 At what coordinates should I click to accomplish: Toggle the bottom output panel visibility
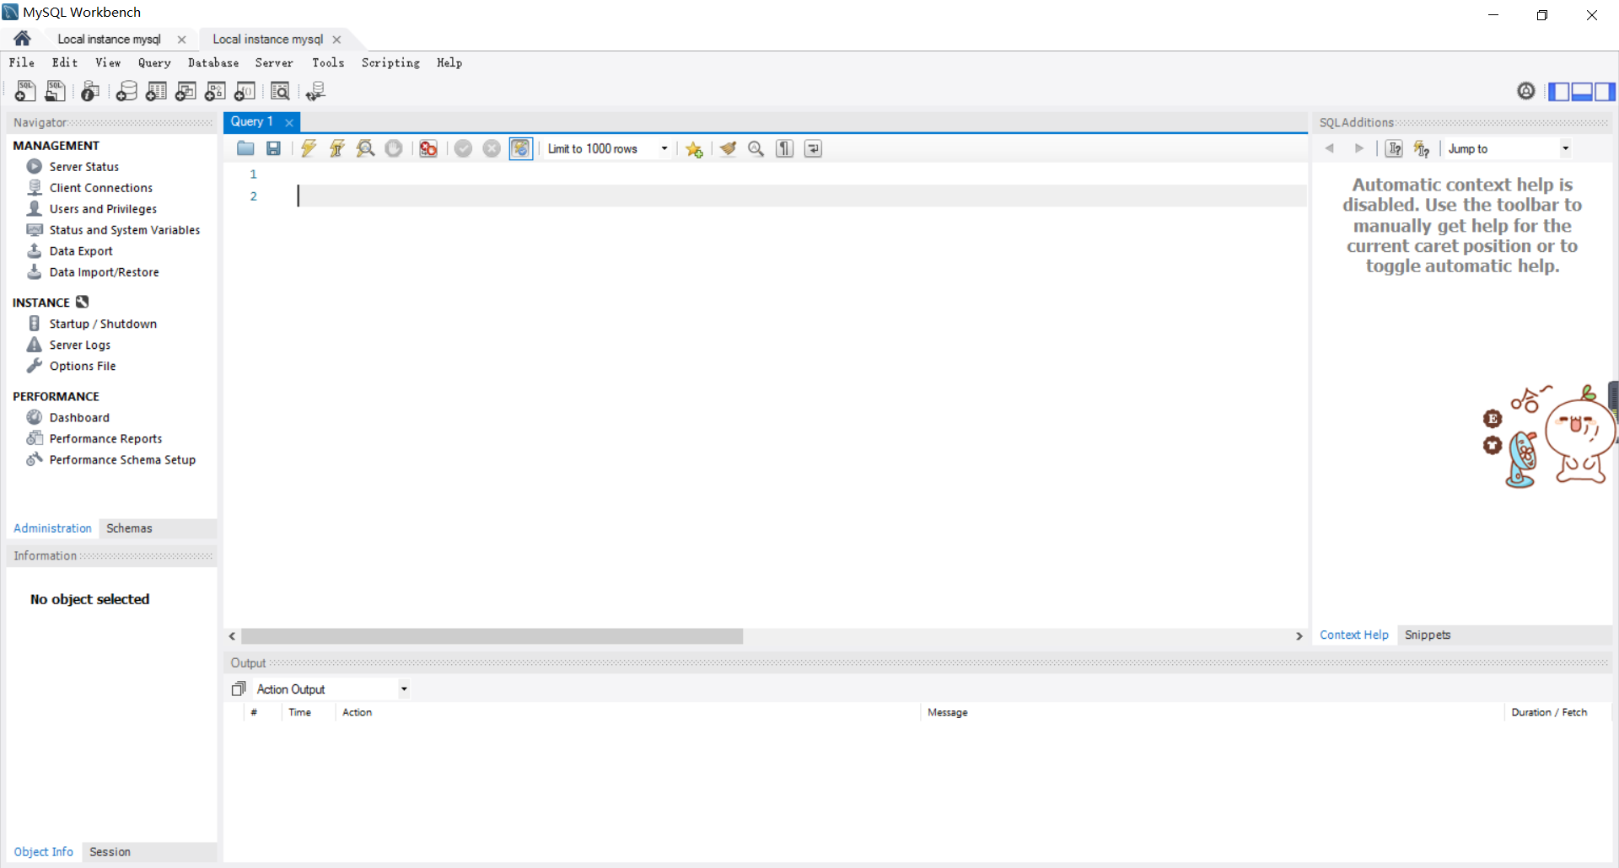(1582, 91)
